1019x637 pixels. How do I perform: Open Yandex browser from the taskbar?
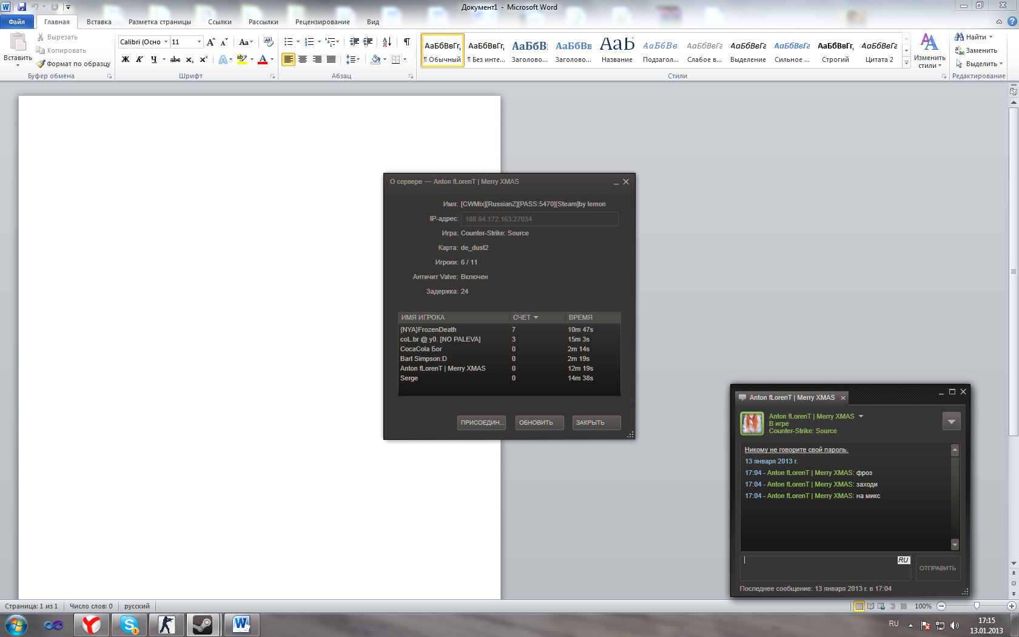pos(92,624)
